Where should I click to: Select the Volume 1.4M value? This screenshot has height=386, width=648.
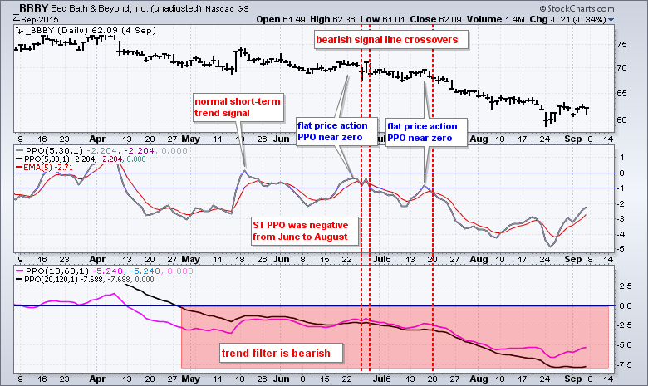tap(495, 19)
